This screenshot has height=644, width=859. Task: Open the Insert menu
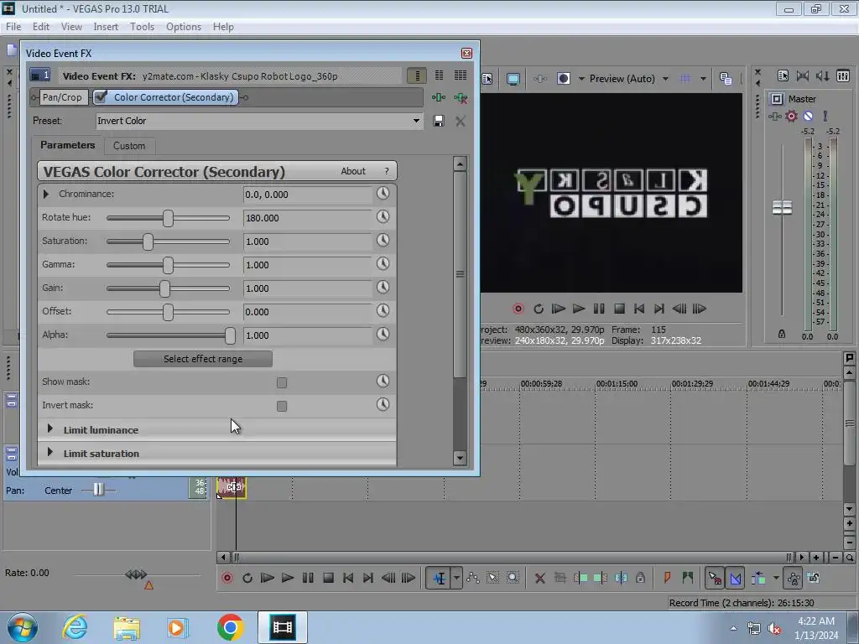106,26
